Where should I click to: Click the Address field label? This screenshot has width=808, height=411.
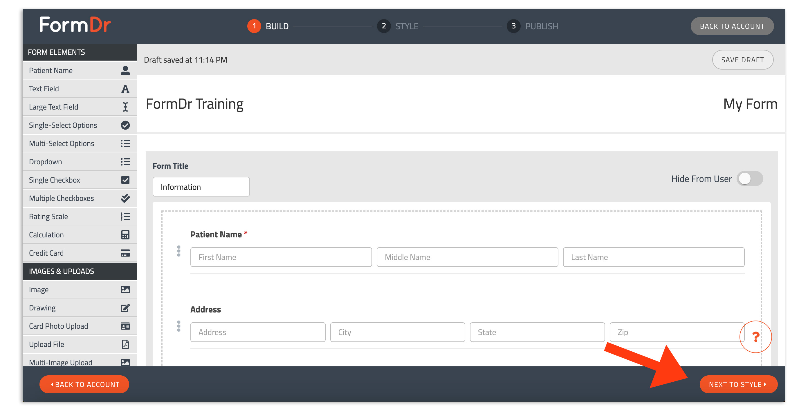click(x=205, y=310)
